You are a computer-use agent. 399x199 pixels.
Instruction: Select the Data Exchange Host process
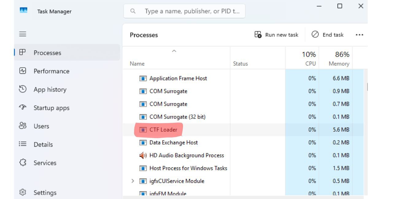tap(243, 143)
